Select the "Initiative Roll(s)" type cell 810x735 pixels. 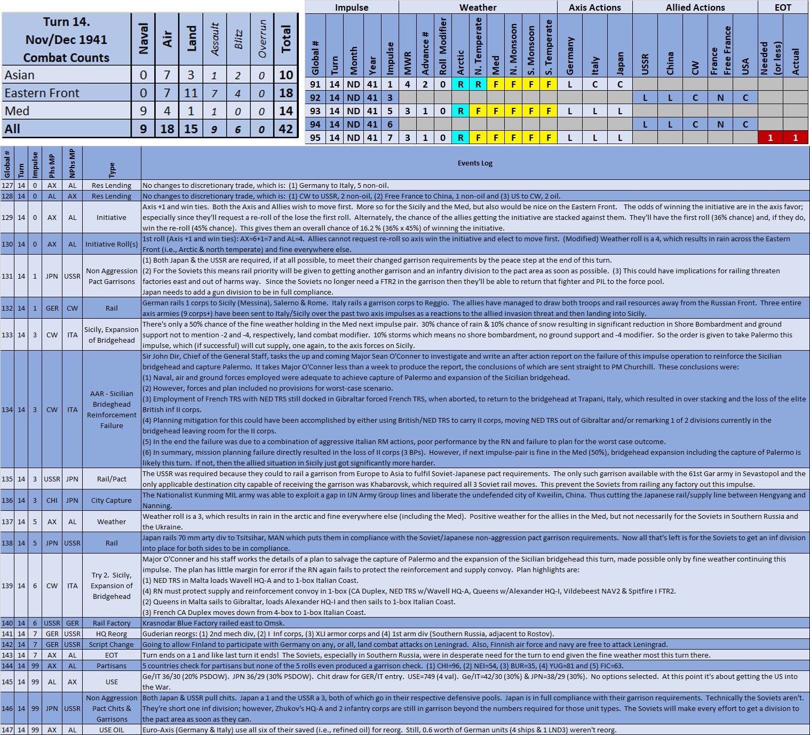tap(112, 244)
